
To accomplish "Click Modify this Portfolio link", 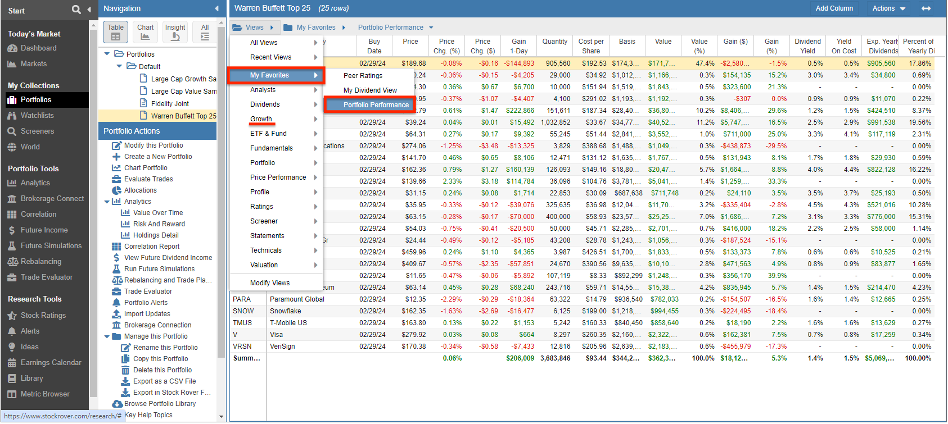I will [x=154, y=145].
